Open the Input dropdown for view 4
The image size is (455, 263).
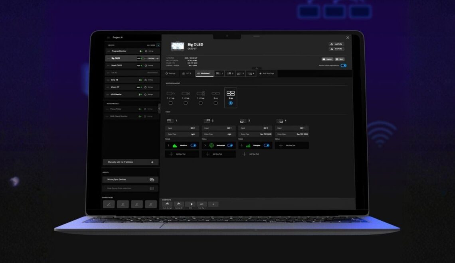tap(292, 128)
